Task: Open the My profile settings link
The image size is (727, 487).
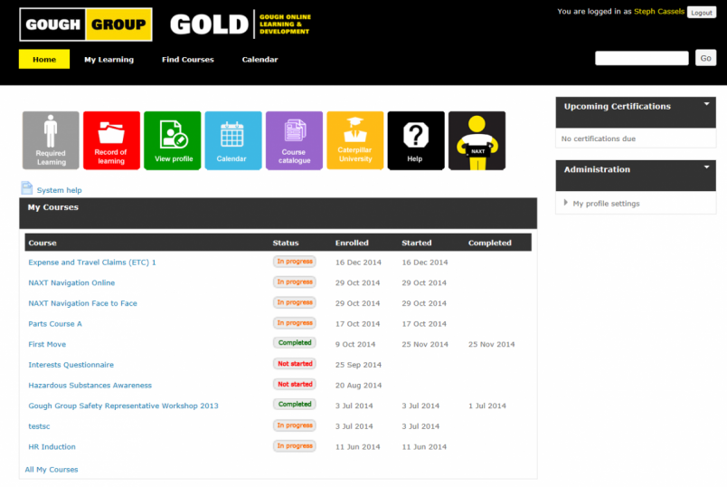Action: [606, 204]
